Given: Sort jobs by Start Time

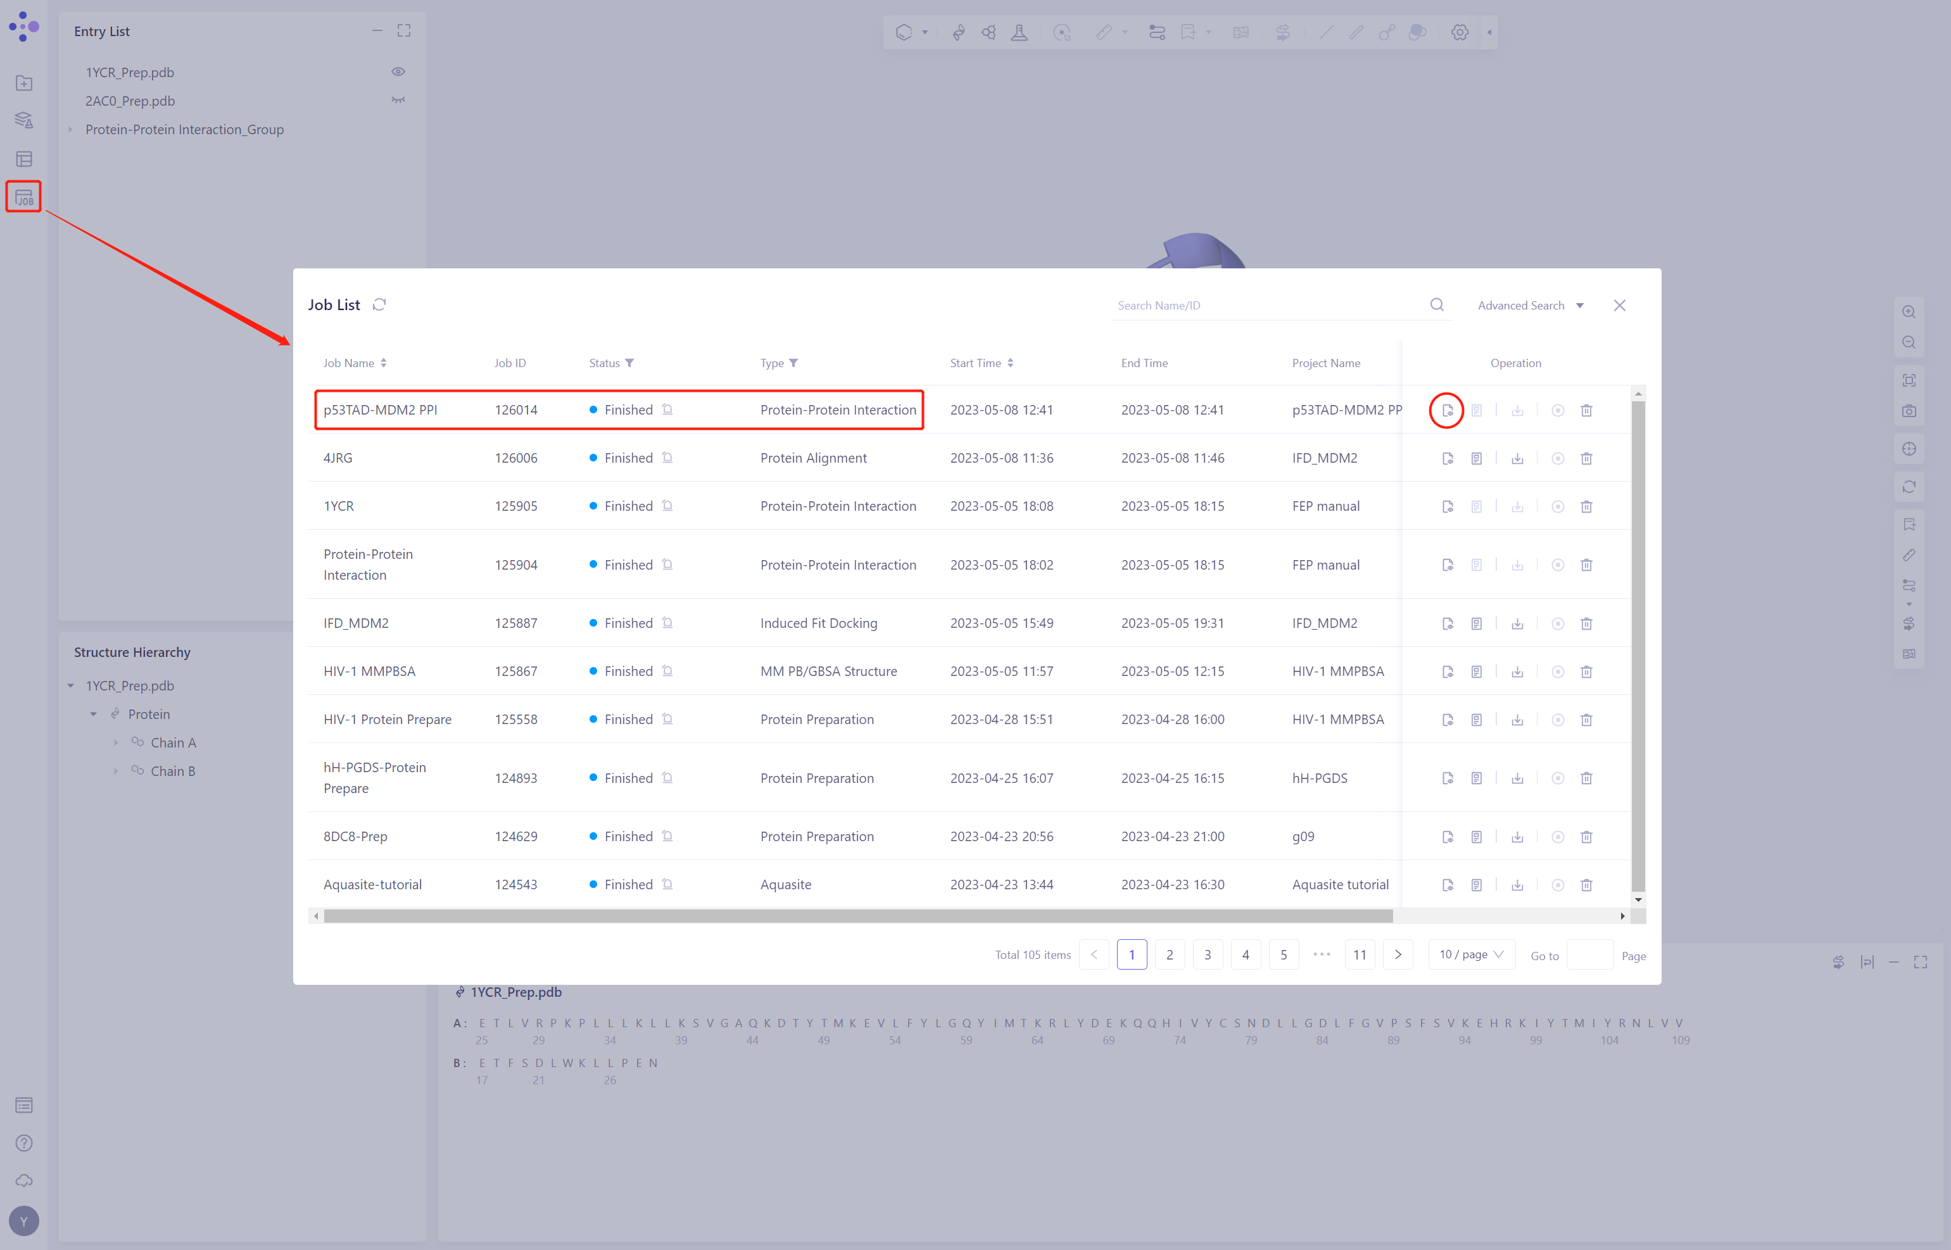Looking at the screenshot, I should tap(1009, 363).
